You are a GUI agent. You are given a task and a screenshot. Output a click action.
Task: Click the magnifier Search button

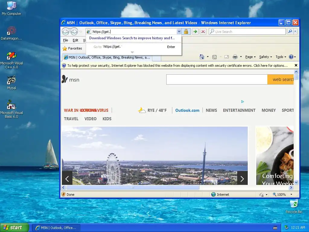coord(290,31)
